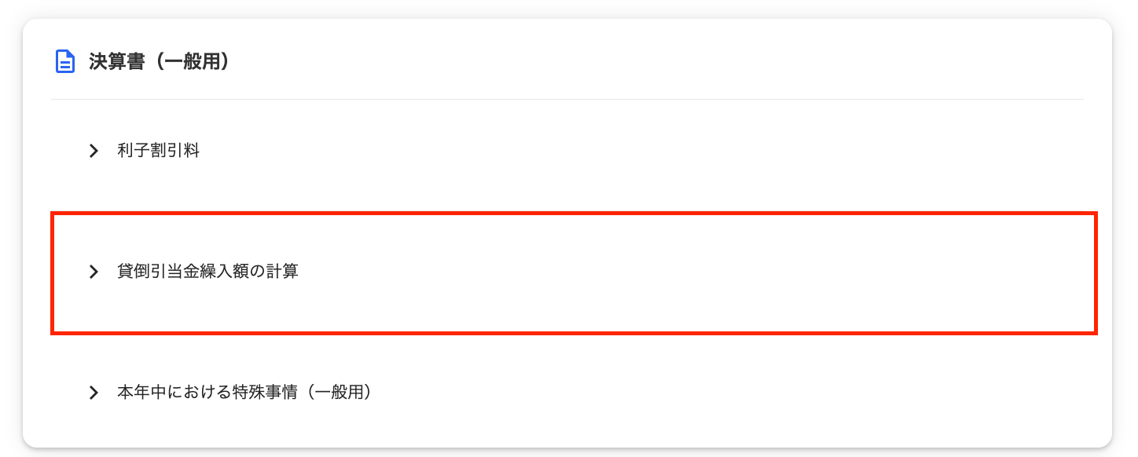Viewport: 1138px width, 457px height.
Task: Click the chevron arrow next to 利子割引料
Action: (x=94, y=151)
